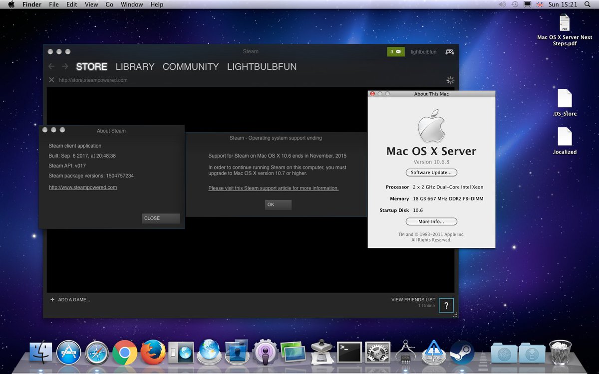Switch to the LIBRARY tab in Steam

tap(135, 66)
